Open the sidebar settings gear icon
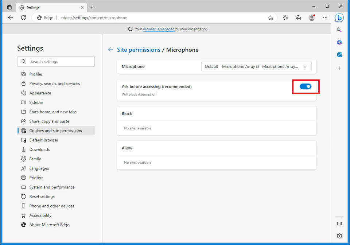Image resolution: width=350 pixels, height=245 pixels. coord(339,236)
